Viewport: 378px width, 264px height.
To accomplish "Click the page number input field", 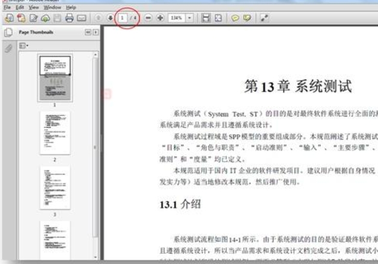I will [x=123, y=18].
